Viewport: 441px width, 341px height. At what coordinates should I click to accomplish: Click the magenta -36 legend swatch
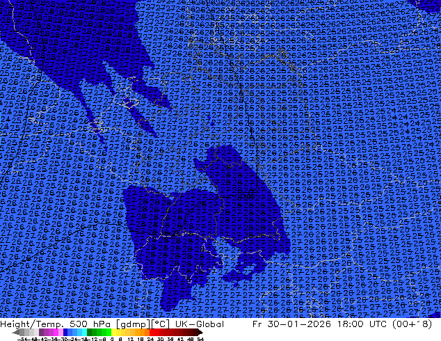click(x=56, y=332)
